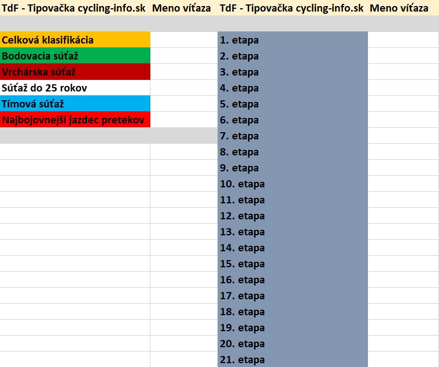439x367 pixels.
Task: Click the 21. etapa cell
Action: click(292, 360)
